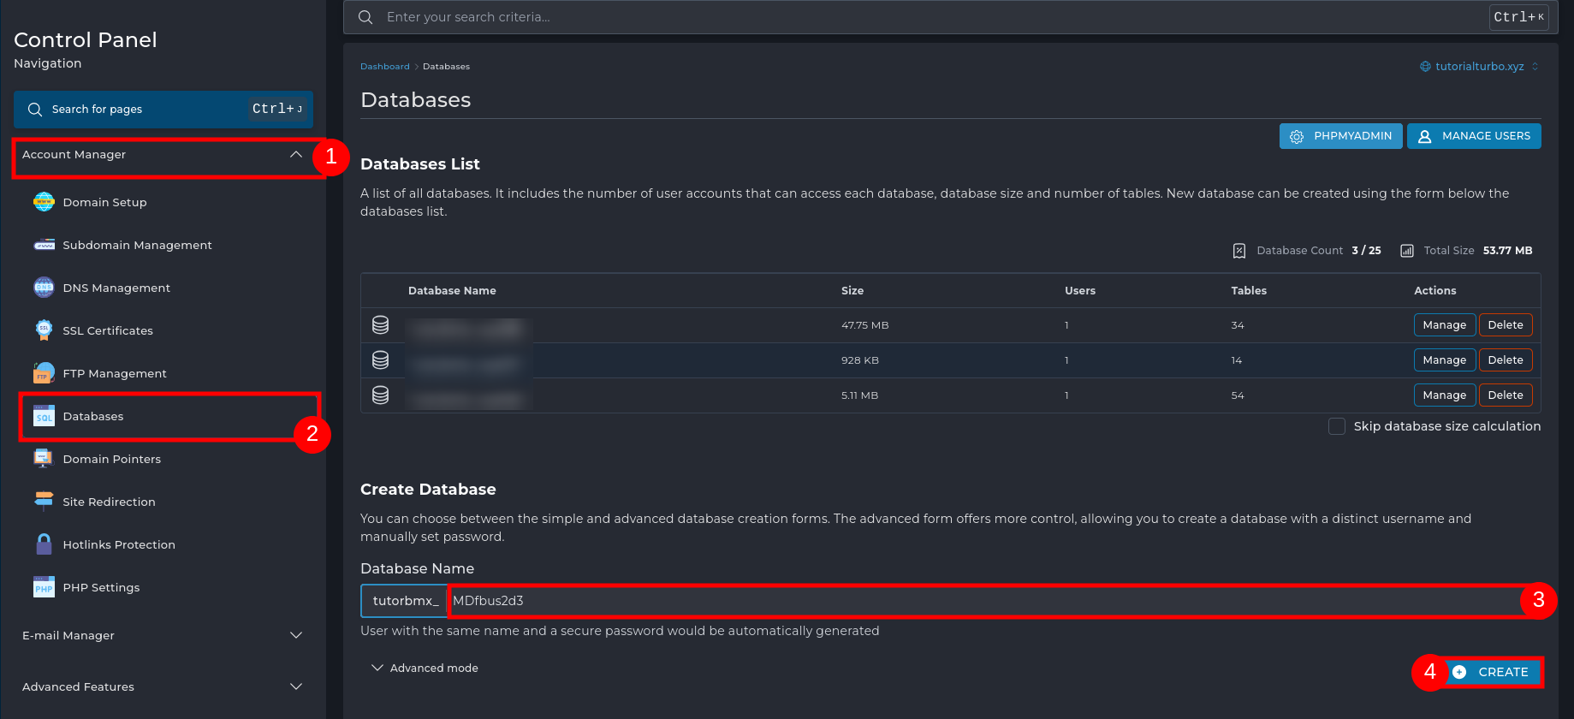Enable Skip database size calculation checkbox
Screen dimensions: 1574x719
(x=1336, y=426)
